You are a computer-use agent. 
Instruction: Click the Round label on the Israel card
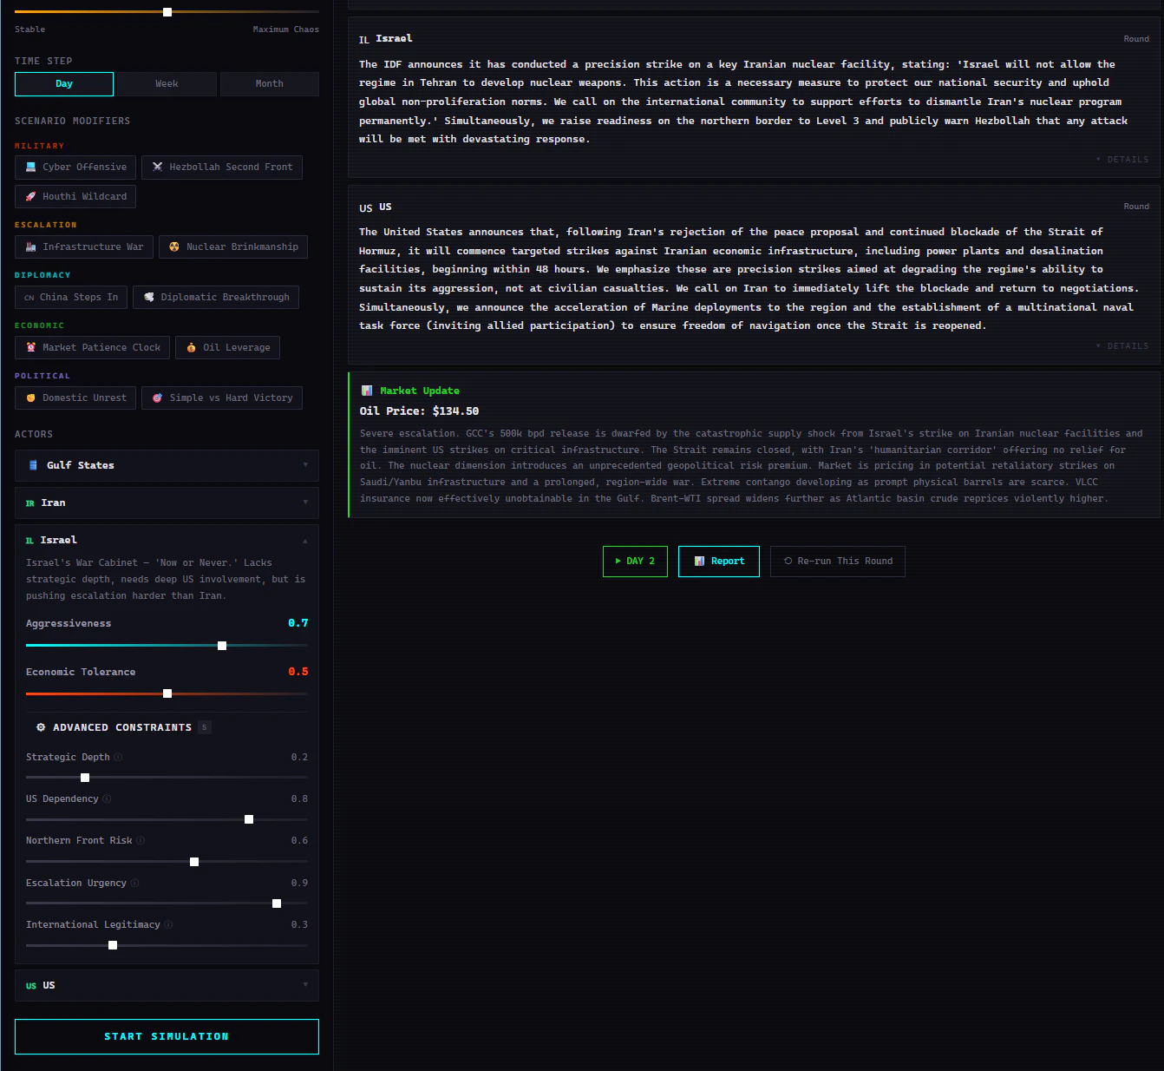[1136, 39]
